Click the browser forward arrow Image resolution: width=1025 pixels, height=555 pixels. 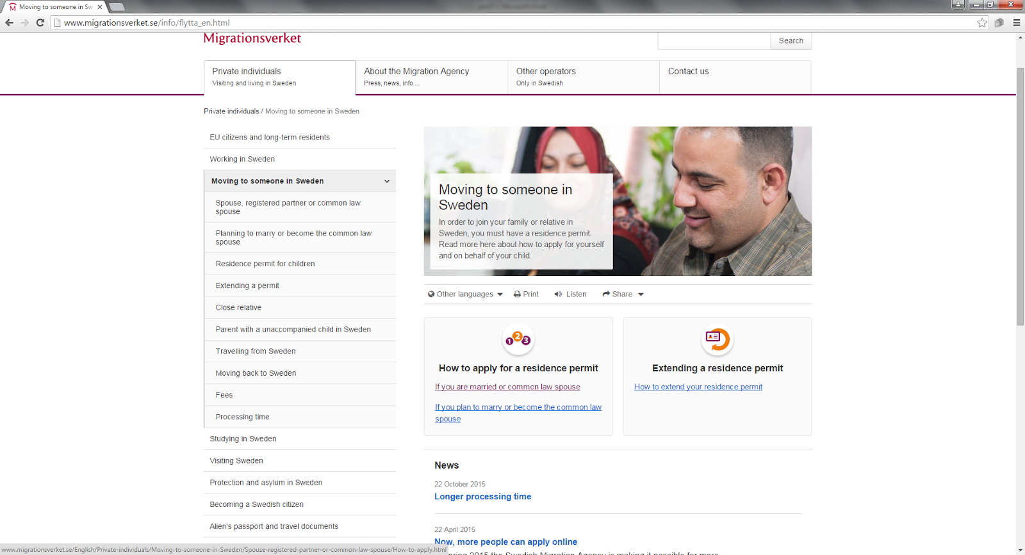24,22
